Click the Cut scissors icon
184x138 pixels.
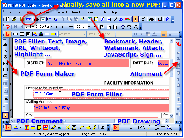tap(63, 19)
